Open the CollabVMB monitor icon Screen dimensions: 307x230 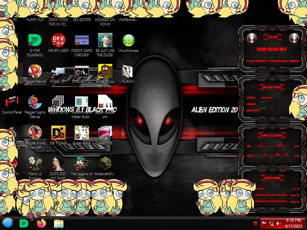click(105, 133)
